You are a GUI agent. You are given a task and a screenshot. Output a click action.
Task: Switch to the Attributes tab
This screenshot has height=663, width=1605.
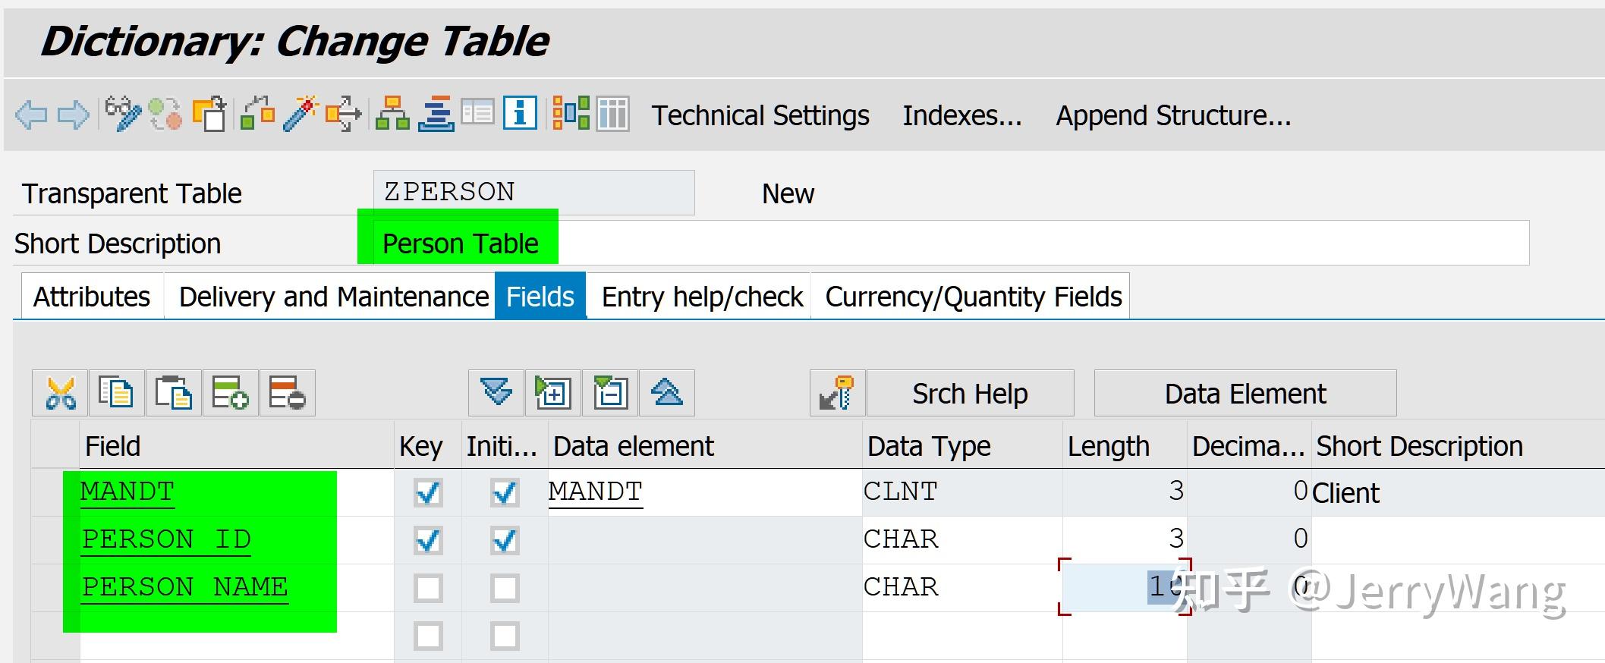coord(92,297)
